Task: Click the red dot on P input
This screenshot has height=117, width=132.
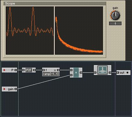Action: [4, 70]
